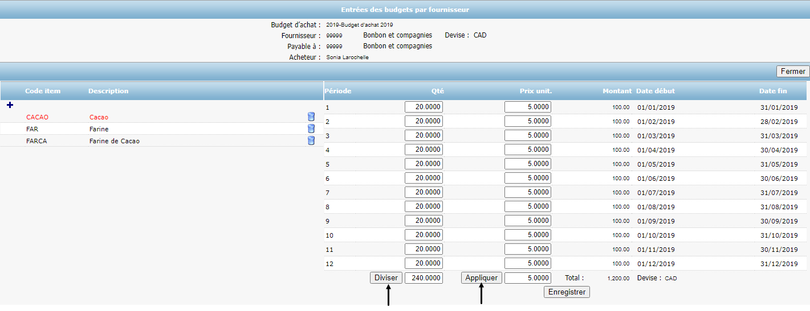Click the Diviser button

tap(387, 278)
